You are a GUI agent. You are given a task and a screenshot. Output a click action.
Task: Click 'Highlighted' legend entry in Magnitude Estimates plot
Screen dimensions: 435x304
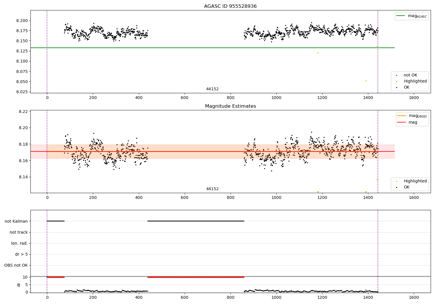click(415, 181)
